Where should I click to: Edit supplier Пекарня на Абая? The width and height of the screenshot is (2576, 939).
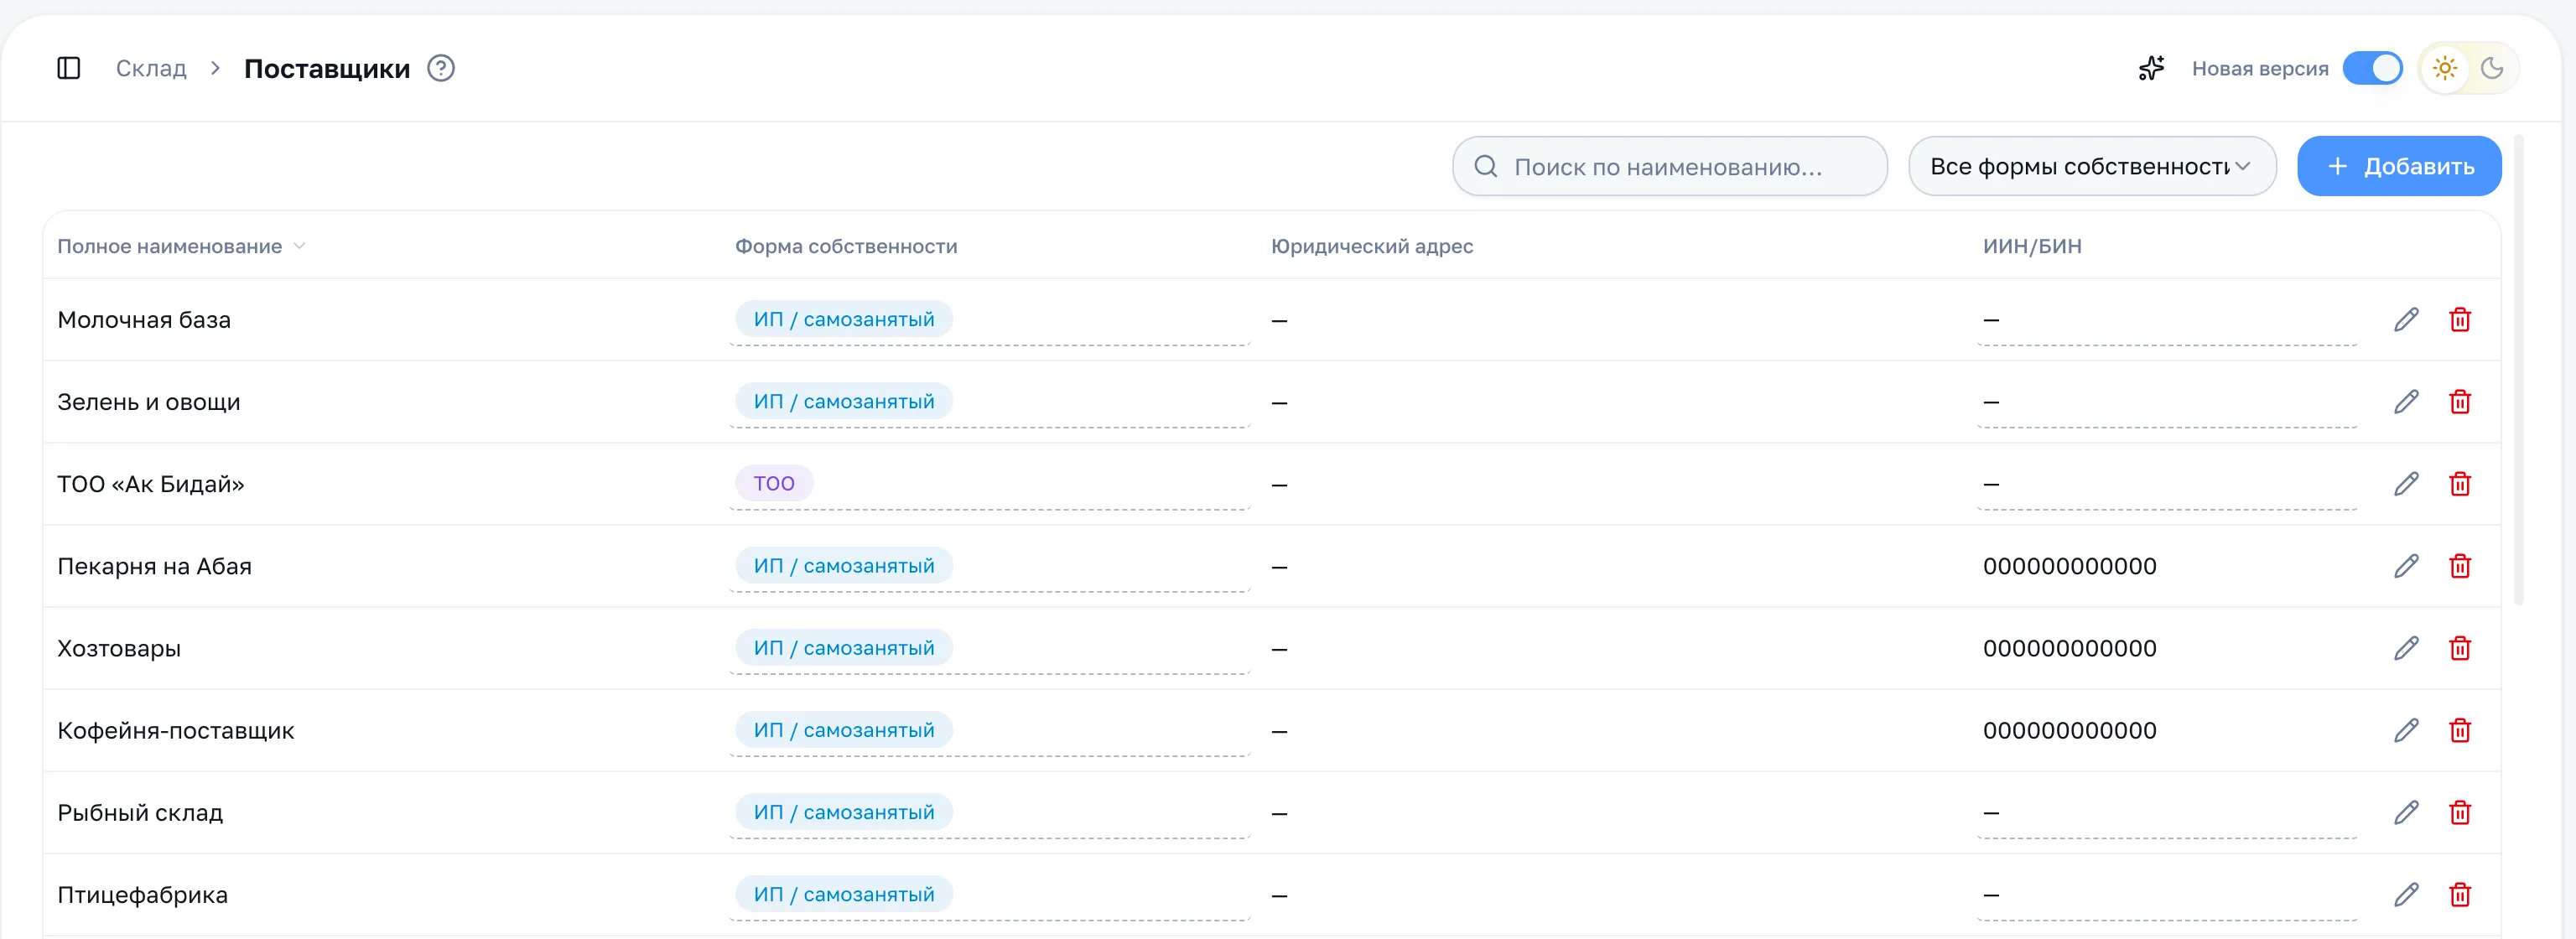click(x=2406, y=566)
